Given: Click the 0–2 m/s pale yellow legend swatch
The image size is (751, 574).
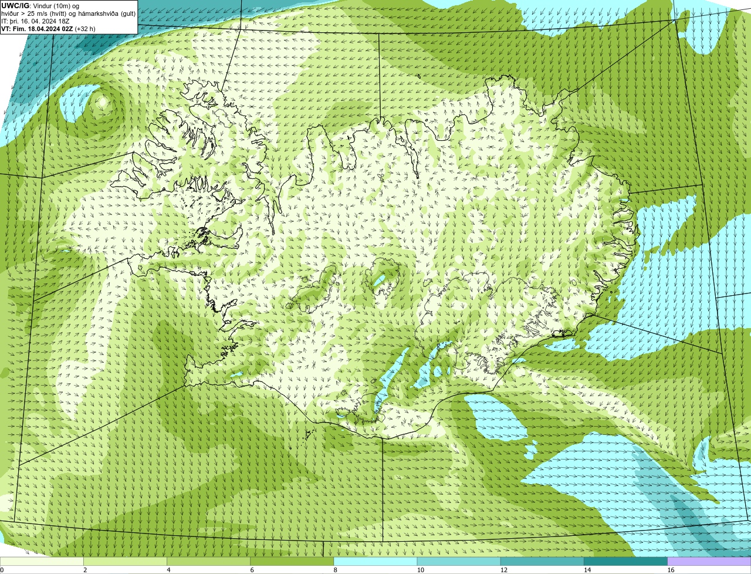Looking at the screenshot, I should coord(42,562).
